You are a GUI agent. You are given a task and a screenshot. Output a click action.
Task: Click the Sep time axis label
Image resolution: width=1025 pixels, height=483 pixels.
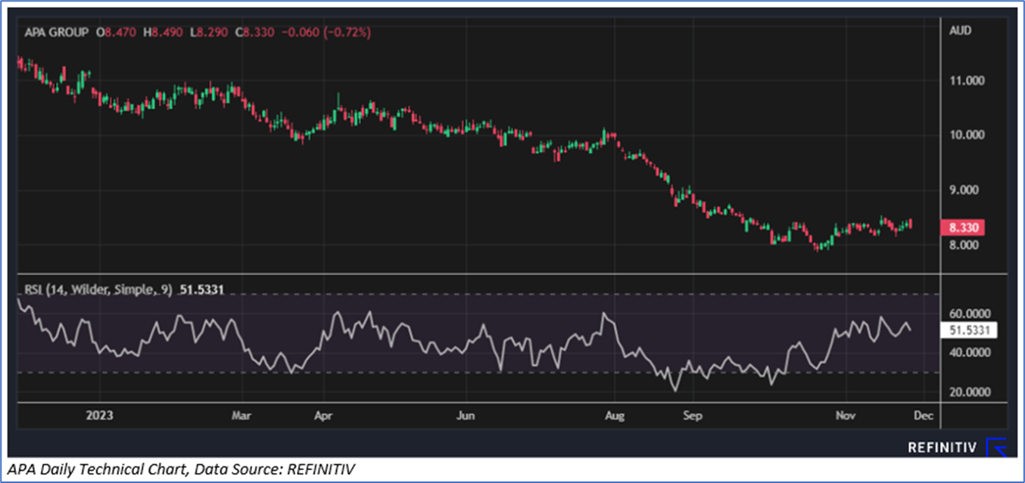[693, 415]
